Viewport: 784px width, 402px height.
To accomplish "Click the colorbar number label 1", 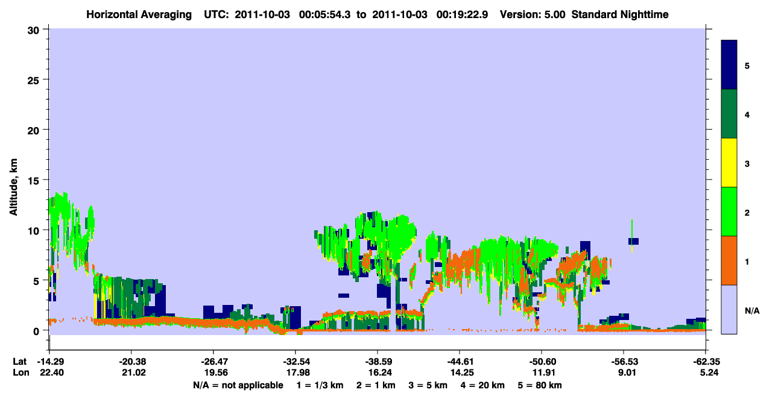I will pyautogui.click(x=747, y=261).
